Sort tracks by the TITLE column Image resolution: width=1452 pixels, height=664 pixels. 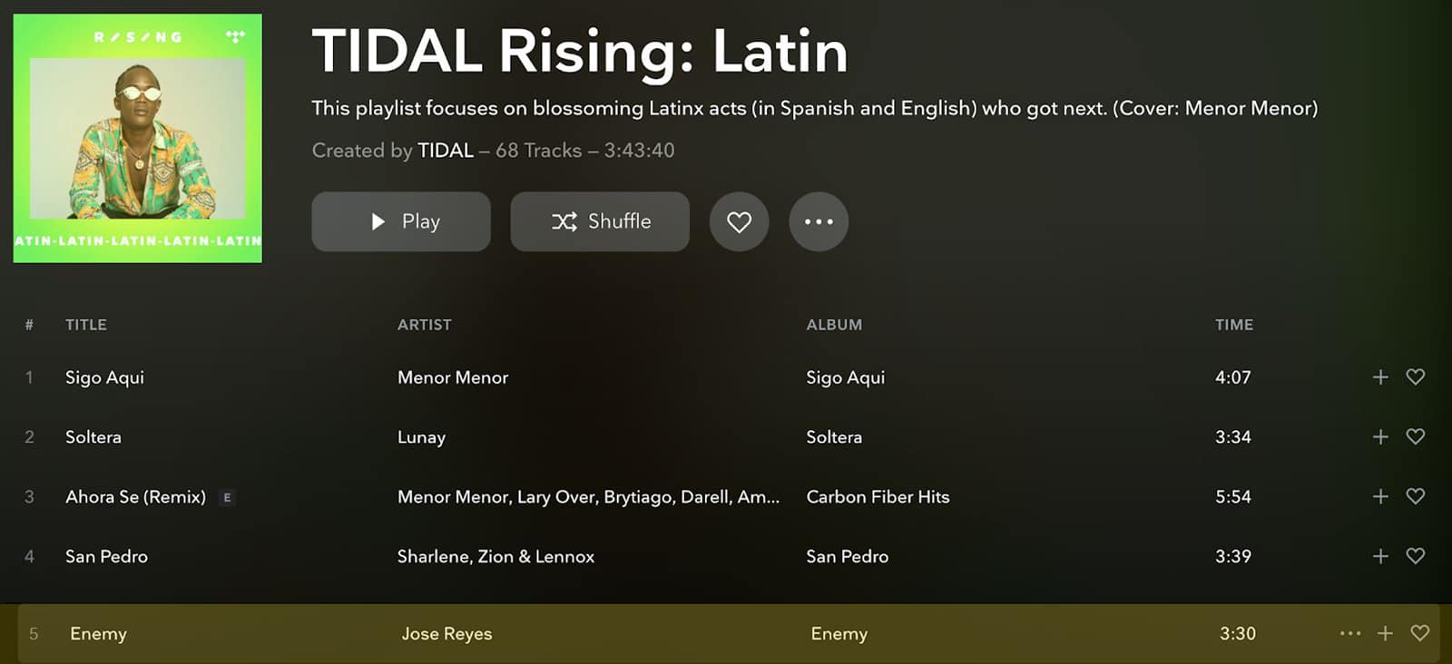(x=86, y=325)
